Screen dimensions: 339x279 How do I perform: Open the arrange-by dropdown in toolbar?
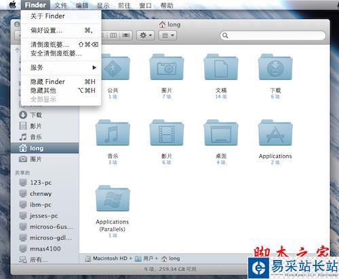pos(167,35)
